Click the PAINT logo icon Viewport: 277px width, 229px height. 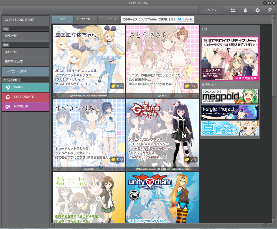tap(8, 88)
